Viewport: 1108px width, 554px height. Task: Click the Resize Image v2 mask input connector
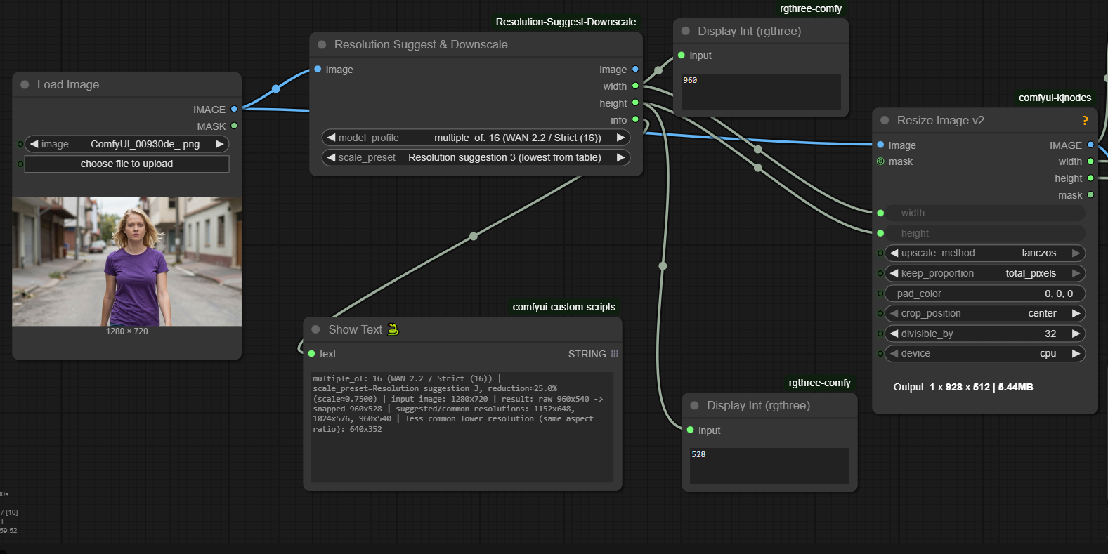coord(880,161)
